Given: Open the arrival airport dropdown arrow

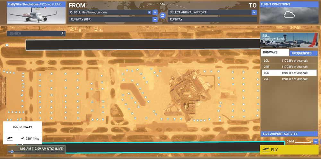Looking at the screenshot, I should click(254, 12).
